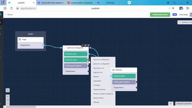Select Таймер in the block type menu

point(96,102)
